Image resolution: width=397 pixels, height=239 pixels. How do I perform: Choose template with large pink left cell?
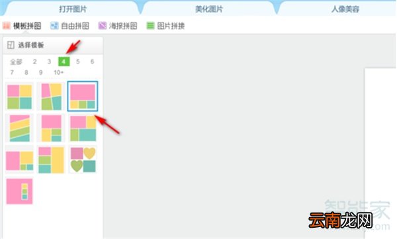[19, 160]
